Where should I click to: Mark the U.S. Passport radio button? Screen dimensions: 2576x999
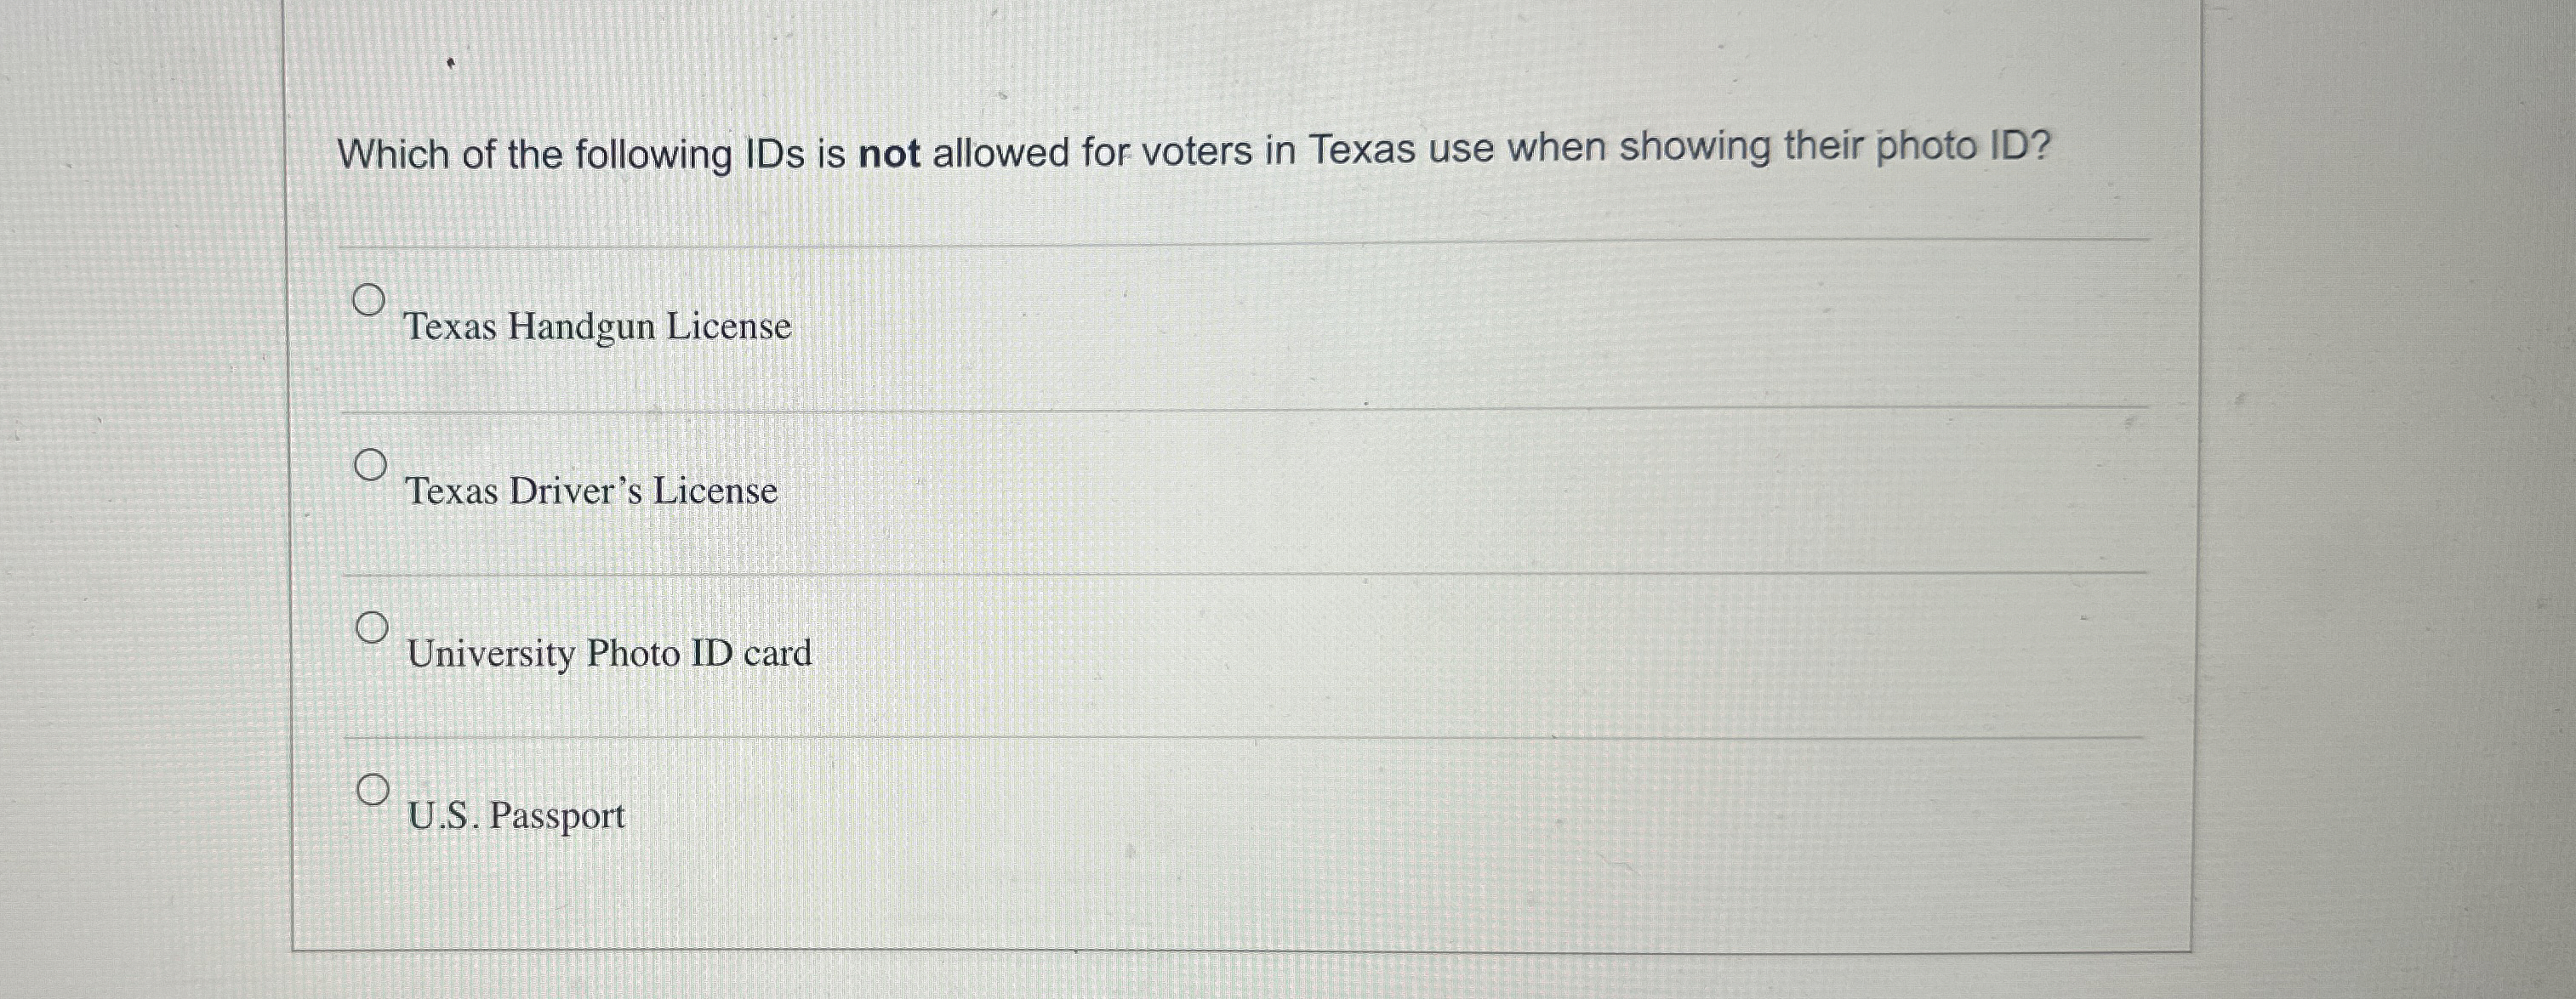pyautogui.click(x=372, y=790)
